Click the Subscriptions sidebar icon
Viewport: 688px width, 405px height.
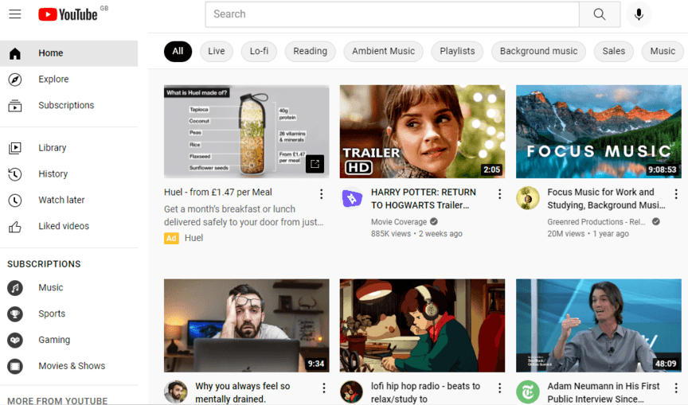click(15, 106)
